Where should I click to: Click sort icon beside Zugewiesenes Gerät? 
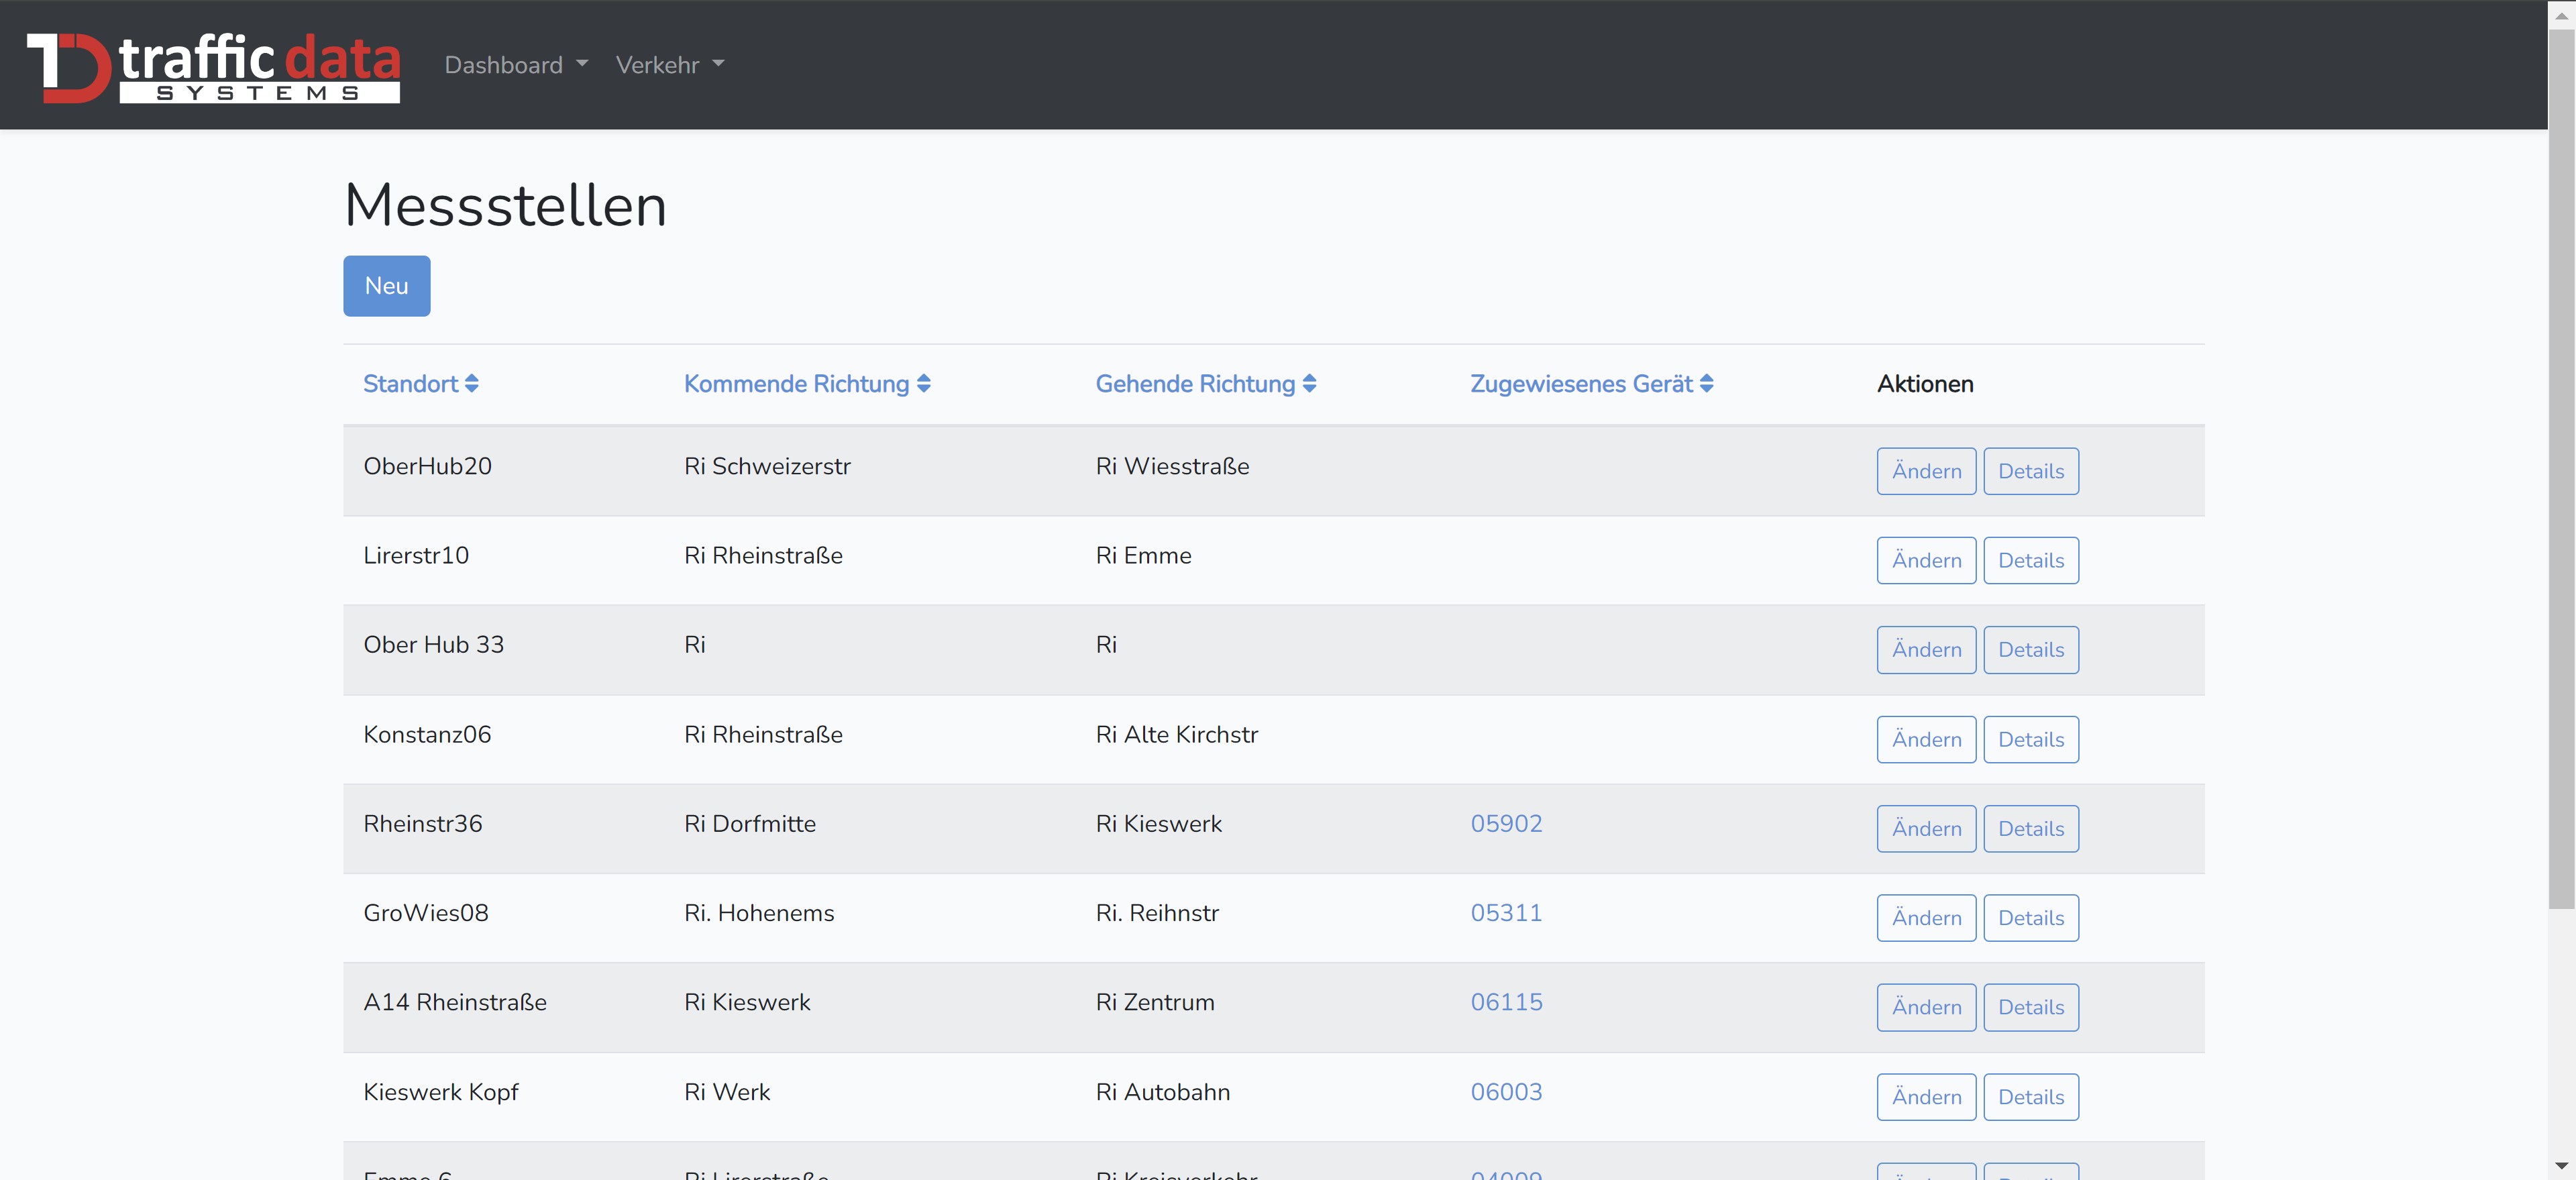pos(1706,384)
